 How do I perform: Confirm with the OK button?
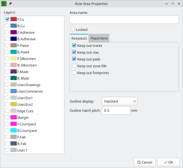pos(168,162)
